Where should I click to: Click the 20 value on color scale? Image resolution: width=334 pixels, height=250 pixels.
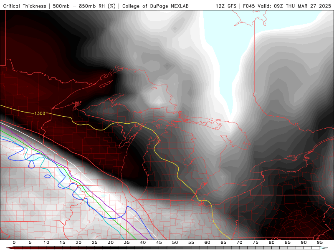78,242
